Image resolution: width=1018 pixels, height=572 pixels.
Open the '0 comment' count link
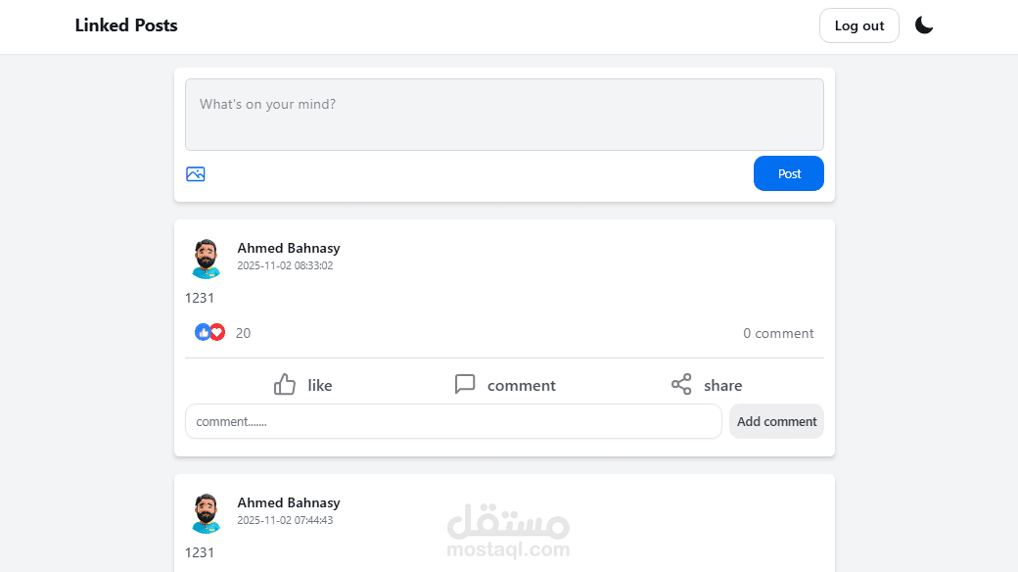click(x=778, y=333)
